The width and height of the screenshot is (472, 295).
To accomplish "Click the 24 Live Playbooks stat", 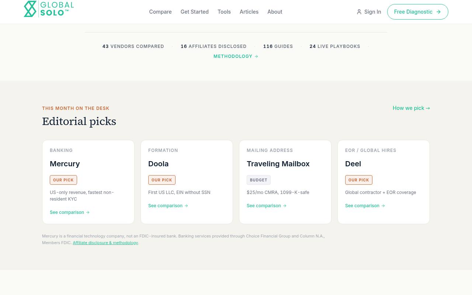I will click(x=335, y=46).
